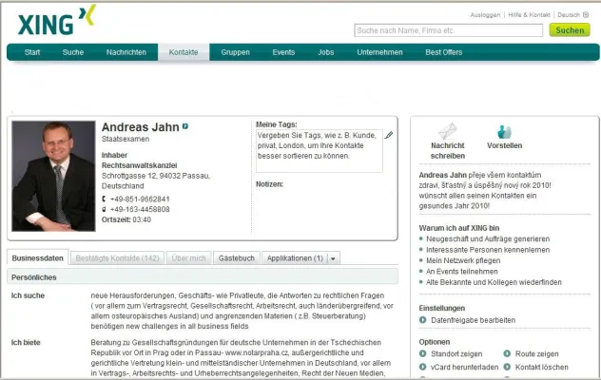Image resolution: width=601 pixels, height=380 pixels.
Task: Select the Kontakte navigation tab
Action: [184, 52]
